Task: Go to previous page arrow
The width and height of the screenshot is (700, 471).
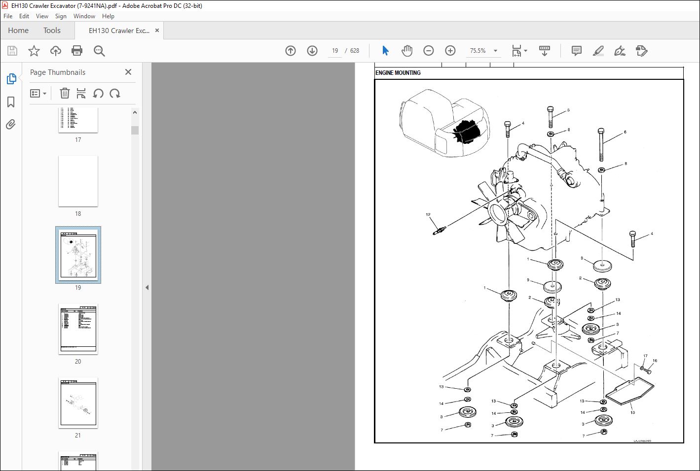Action: click(x=291, y=51)
